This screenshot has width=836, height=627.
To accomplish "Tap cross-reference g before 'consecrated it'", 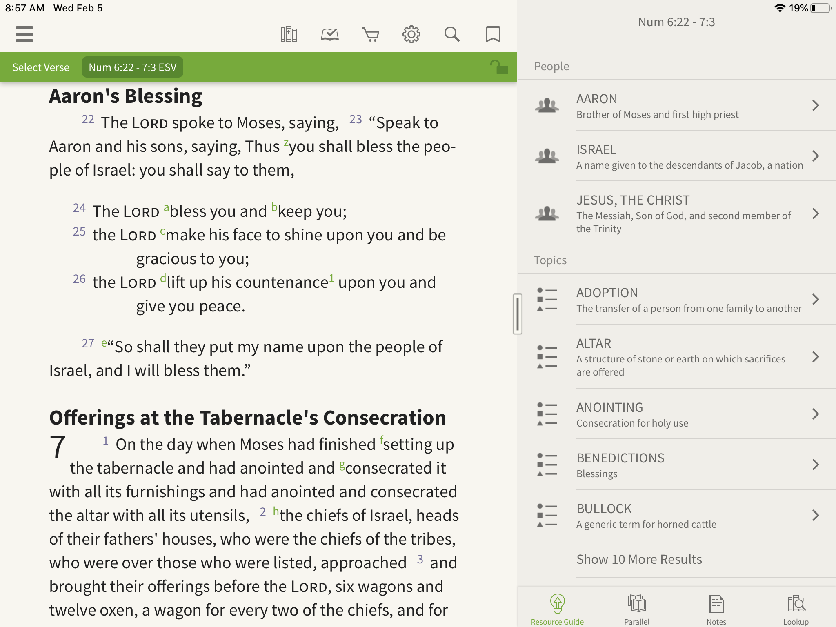I will 342,465.
